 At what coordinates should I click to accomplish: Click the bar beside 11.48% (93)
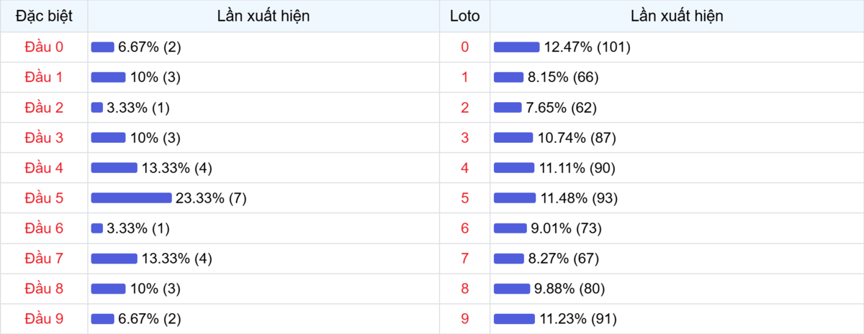pyautogui.click(x=514, y=198)
